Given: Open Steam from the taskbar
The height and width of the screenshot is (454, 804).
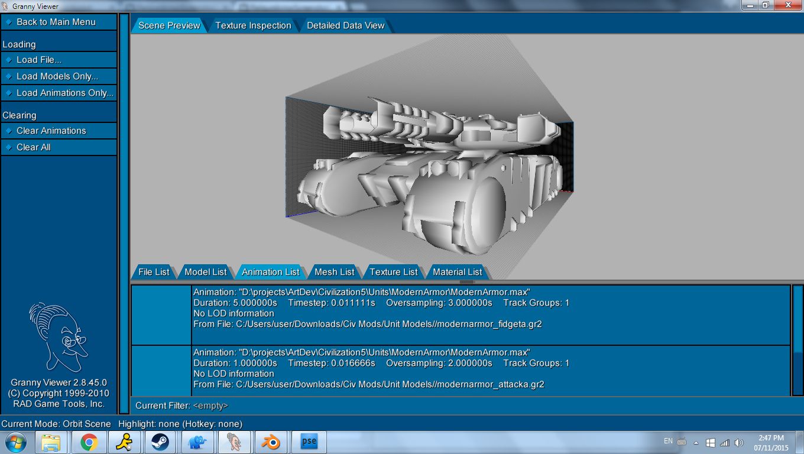Looking at the screenshot, I should click(x=160, y=442).
